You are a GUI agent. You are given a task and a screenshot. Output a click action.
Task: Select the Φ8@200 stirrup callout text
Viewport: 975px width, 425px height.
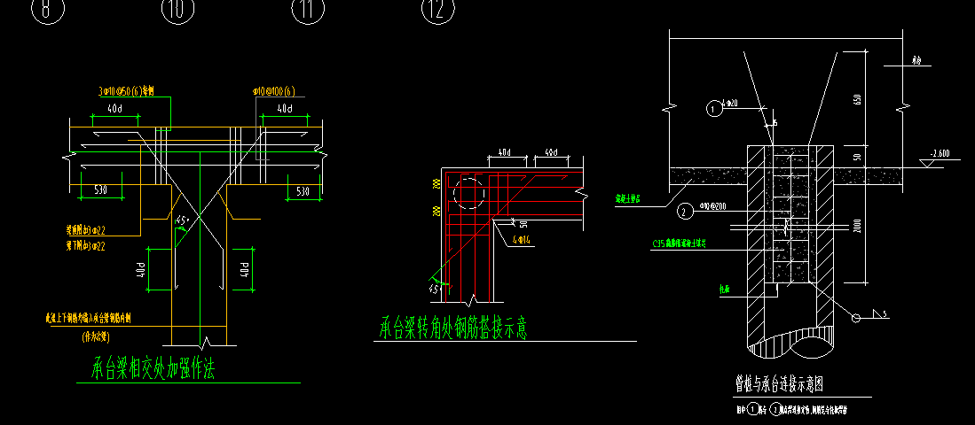(x=712, y=206)
